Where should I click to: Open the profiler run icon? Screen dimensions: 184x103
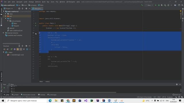[165, 5]
